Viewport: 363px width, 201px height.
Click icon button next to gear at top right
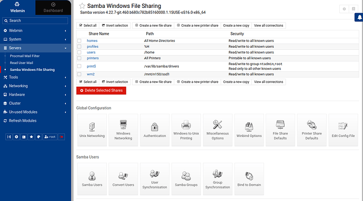(354, 9)
